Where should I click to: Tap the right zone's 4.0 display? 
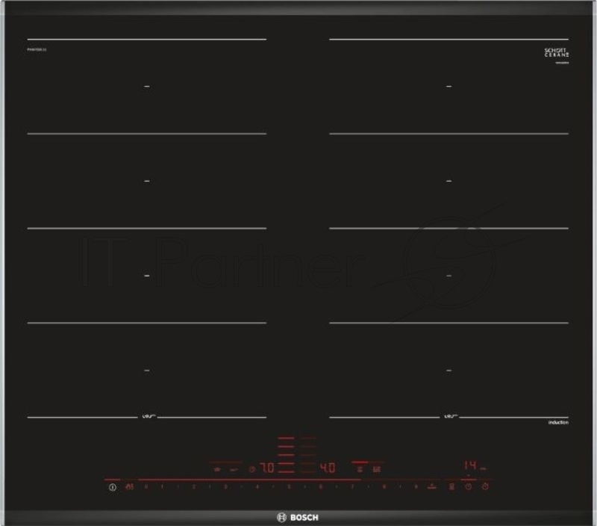[x=328, y=469]
